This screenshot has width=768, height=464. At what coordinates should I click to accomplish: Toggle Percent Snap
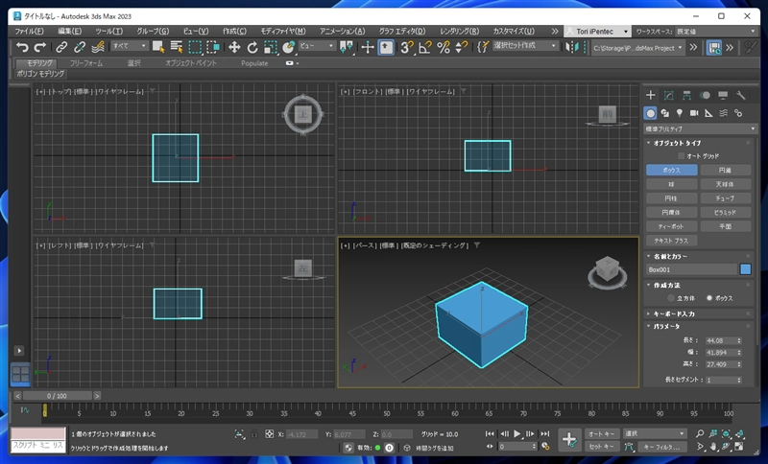point(444,47)
